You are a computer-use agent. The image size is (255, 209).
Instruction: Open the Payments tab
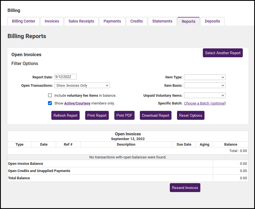click(x=112, y=21)
